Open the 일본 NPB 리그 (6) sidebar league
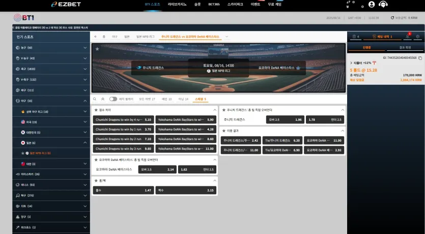The height and width of the screenshot is (234, 425). 51,153
